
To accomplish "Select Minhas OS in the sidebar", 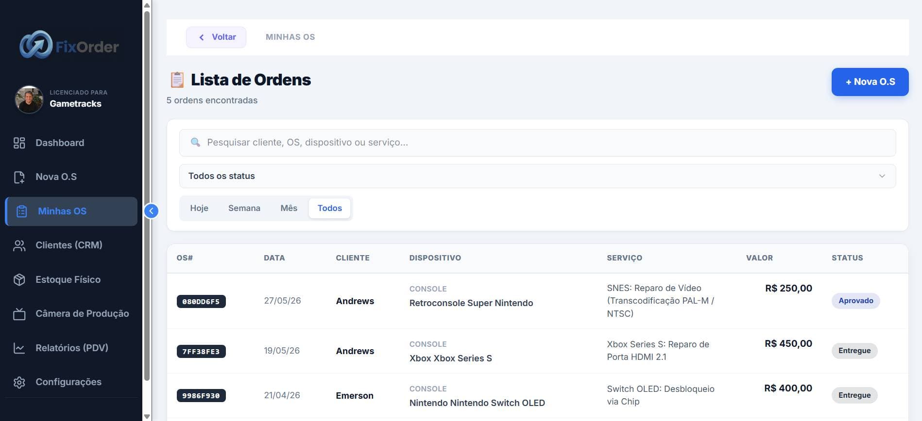I will pyautogui.click(x=71, y=211).
